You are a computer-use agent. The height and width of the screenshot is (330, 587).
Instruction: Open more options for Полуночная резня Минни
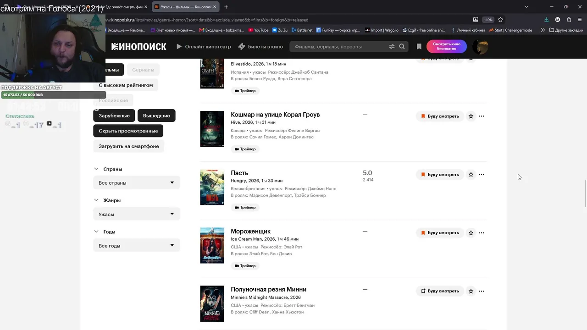(x=482, y=291)
